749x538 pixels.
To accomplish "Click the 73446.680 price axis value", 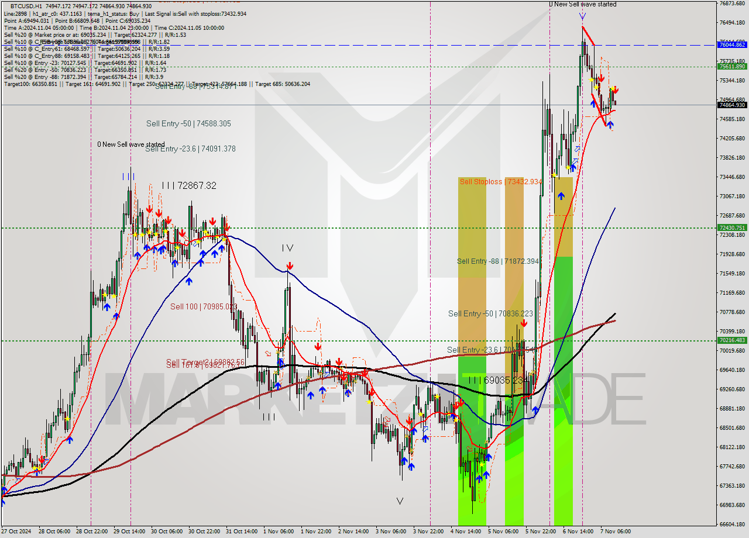I will (732, 177).
